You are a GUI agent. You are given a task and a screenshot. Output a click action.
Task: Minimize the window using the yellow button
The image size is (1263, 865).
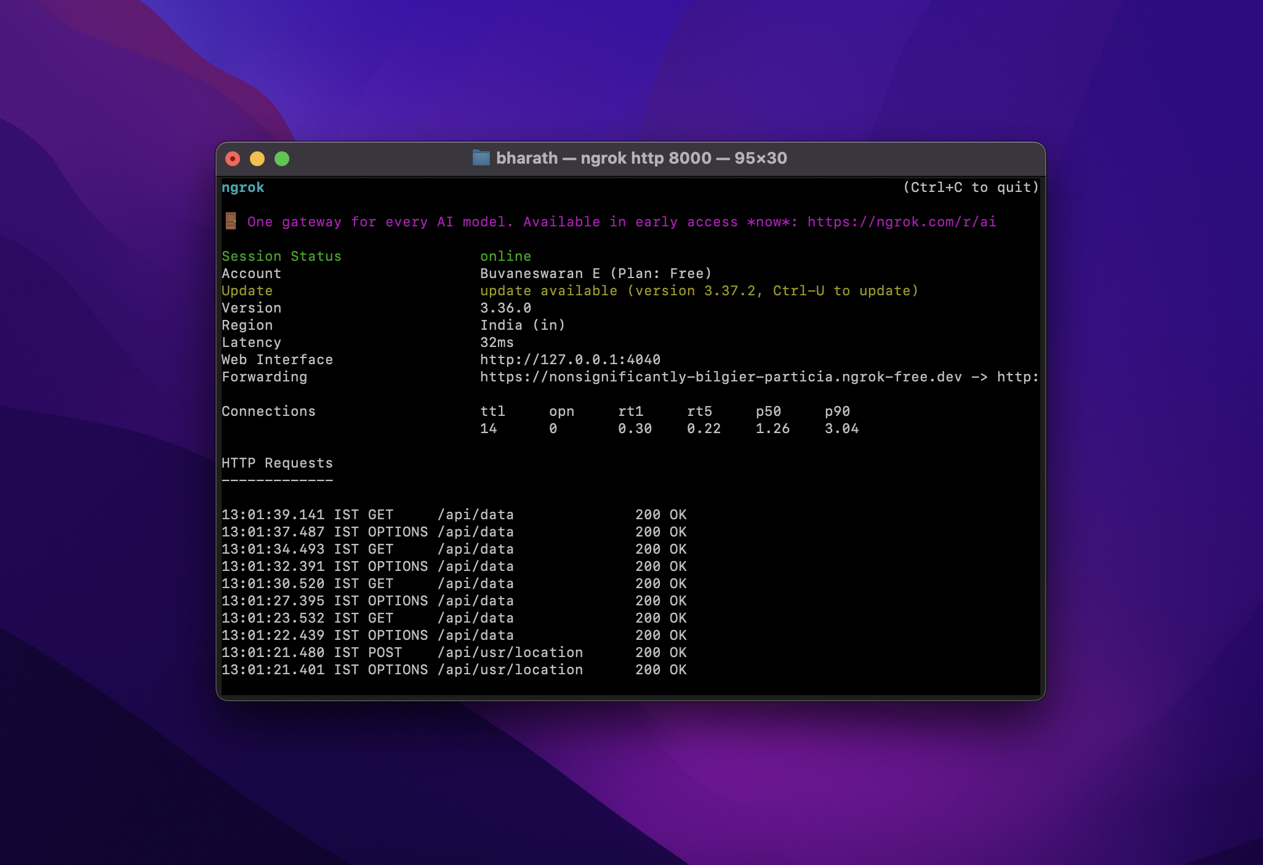(x=257, y=159)
